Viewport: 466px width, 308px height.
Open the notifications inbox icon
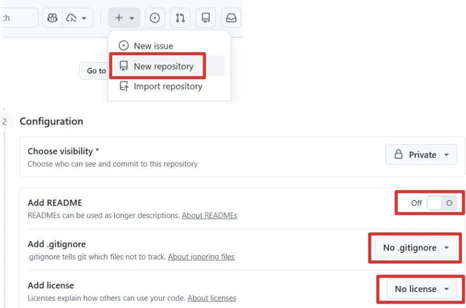pos(230,17)
